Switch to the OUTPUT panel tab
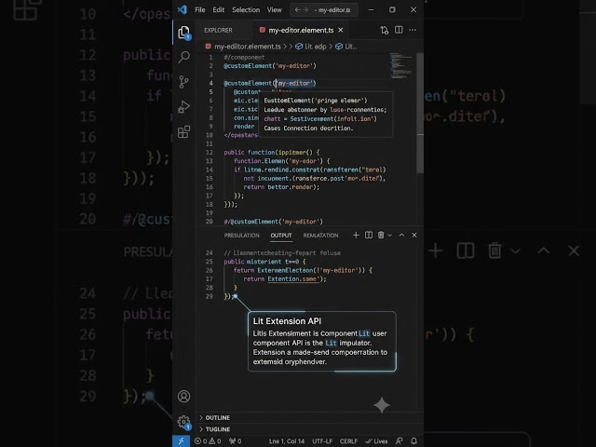This screenshot has height=447, width=596. (x=281, y=236)
